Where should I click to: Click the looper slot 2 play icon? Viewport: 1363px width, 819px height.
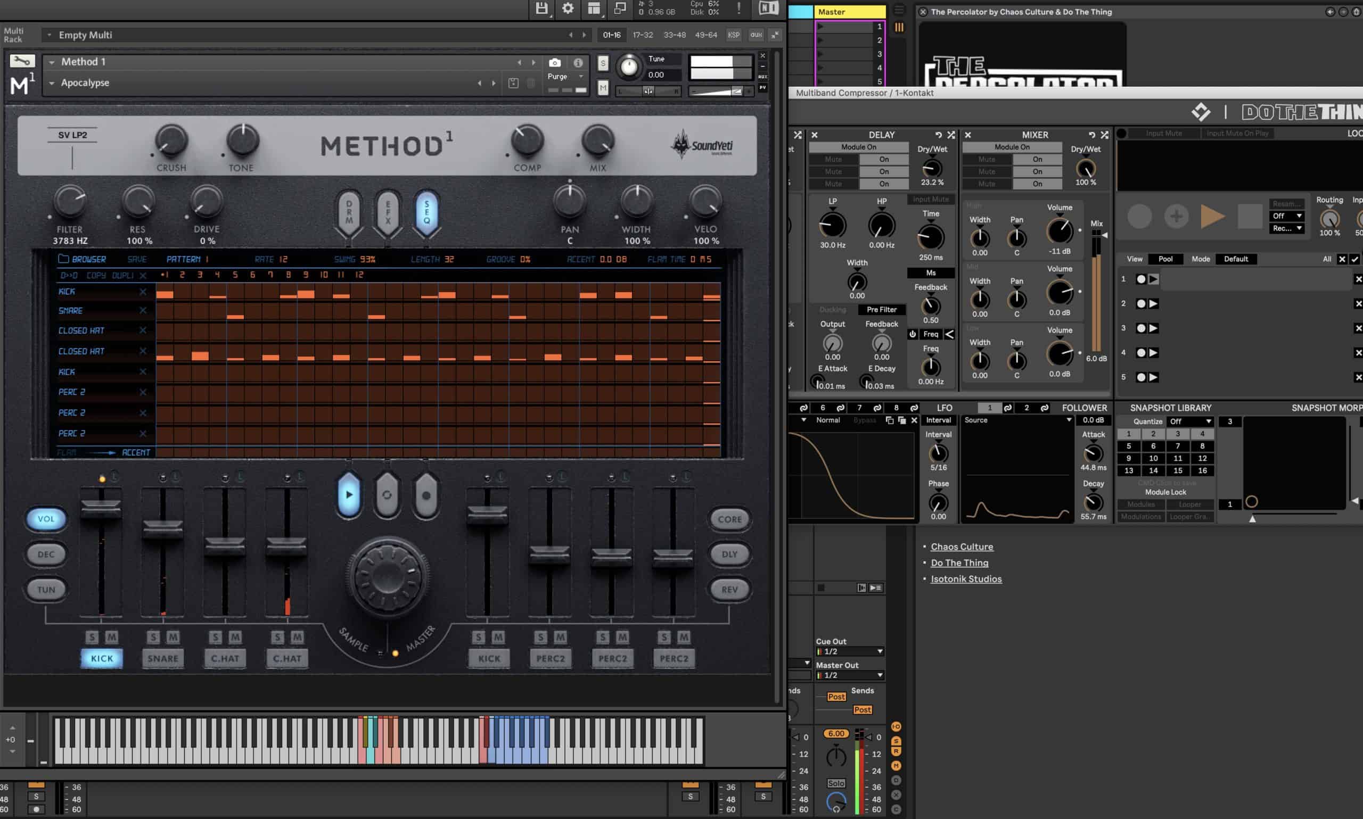point(1154,303)
